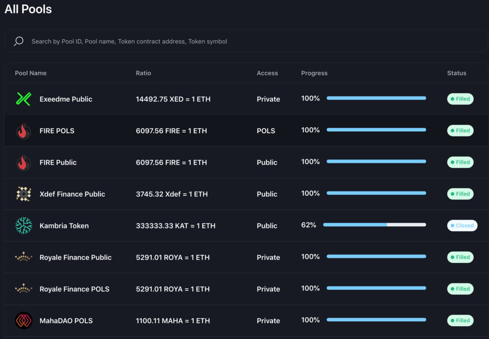Image resolution: width=489 pixels, height=339 pixels.
Task: Click the Exeedme green X logo
Action: coord(24,99)
